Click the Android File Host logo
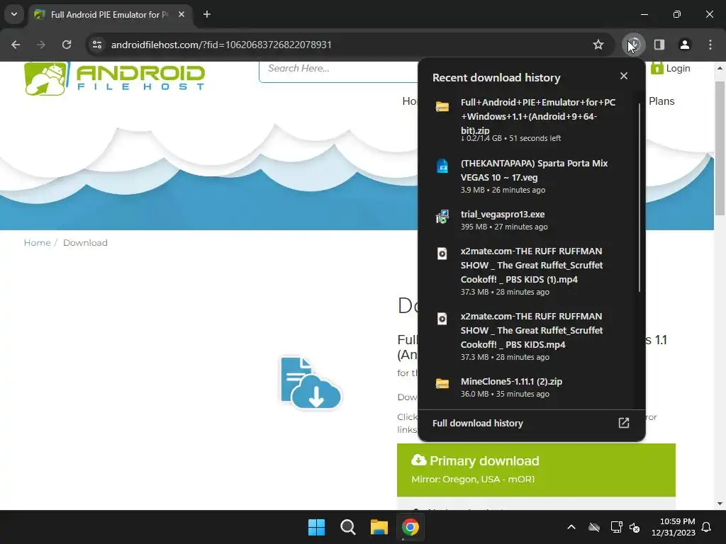 tap(114, 79)
